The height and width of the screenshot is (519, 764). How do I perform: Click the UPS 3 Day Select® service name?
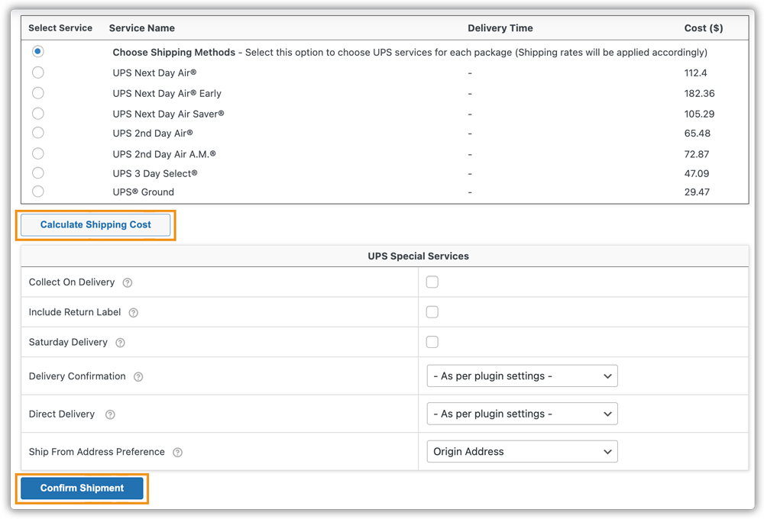pyautogui.click(x=155, y=174)
